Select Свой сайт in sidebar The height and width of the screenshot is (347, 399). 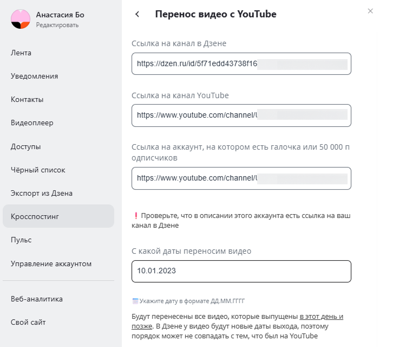tap(28, 322)
